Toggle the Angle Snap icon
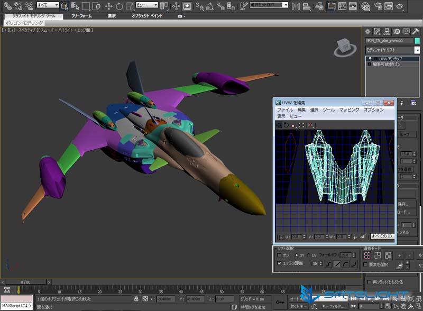The height and width of the screenshot is (311, 423). click(210, 6)
